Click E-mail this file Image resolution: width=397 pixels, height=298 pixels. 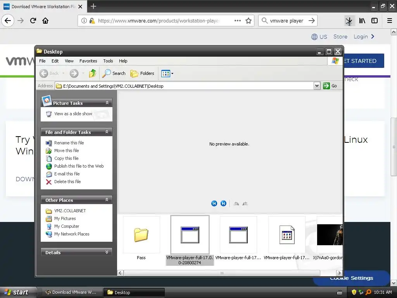coord(67,174)
